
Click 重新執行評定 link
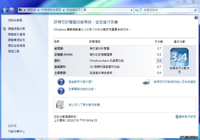187,117
